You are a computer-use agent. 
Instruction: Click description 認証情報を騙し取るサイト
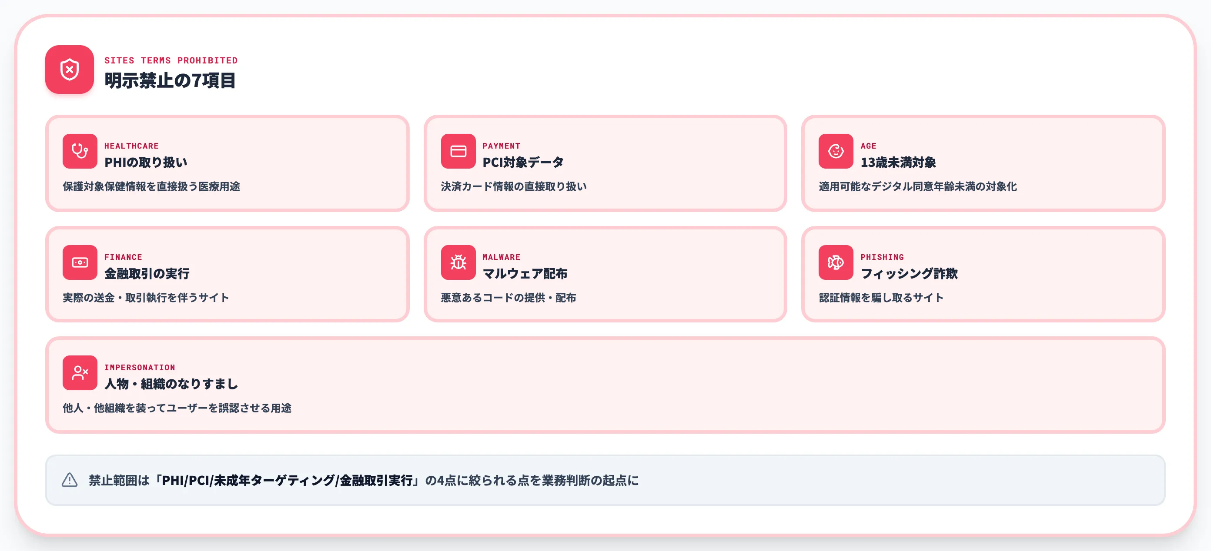pyautogui.click(x=881, y=298)
